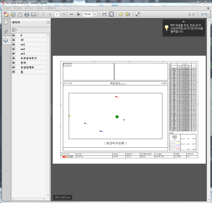Screen dimensions: 212x203
Task: Zoom out with the minus button
Action: coord(71,14)
